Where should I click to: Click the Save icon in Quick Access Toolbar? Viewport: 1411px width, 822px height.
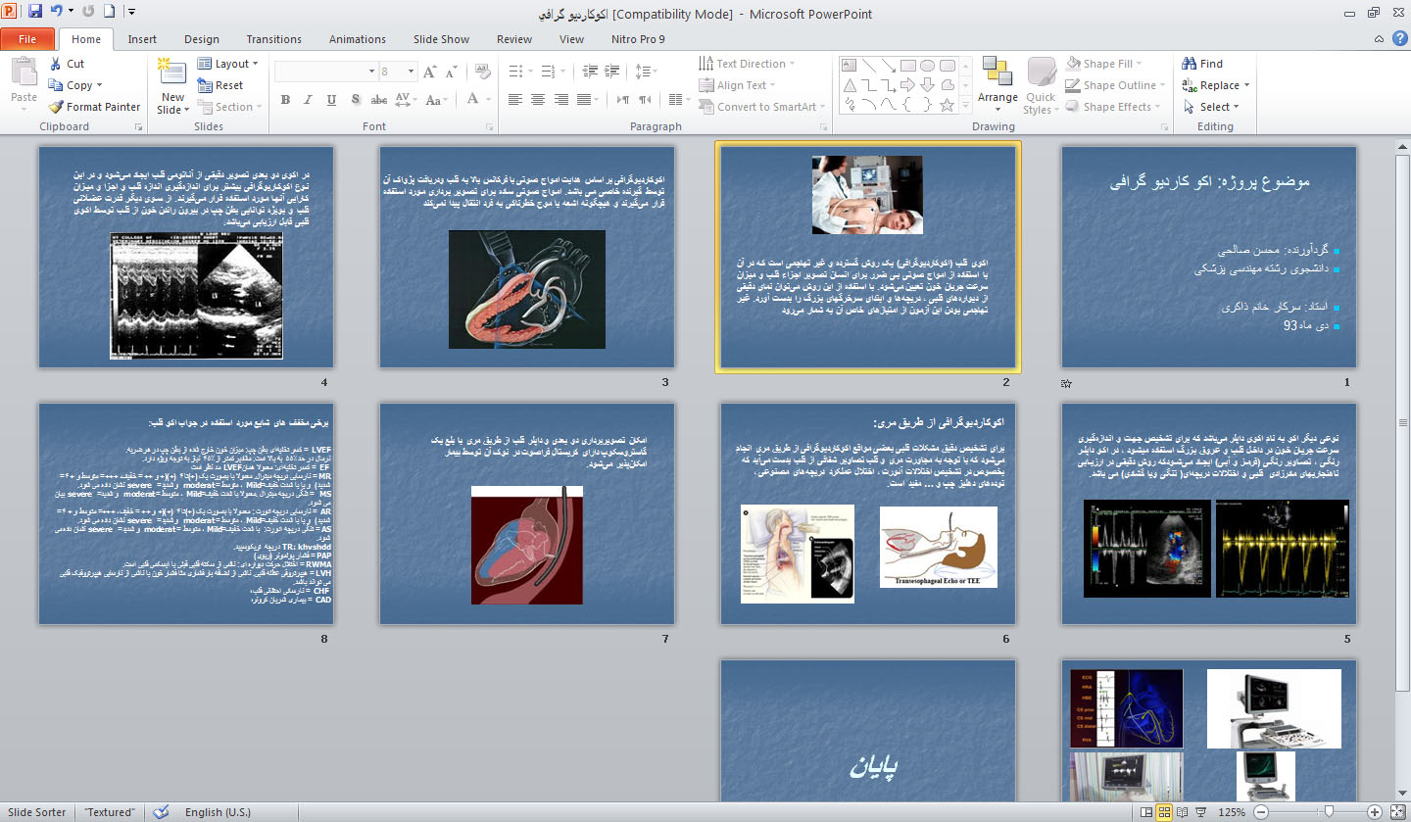click(x=35, y=13)
